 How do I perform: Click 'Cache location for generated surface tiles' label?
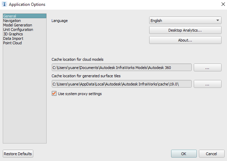click(x=86, y=76)
